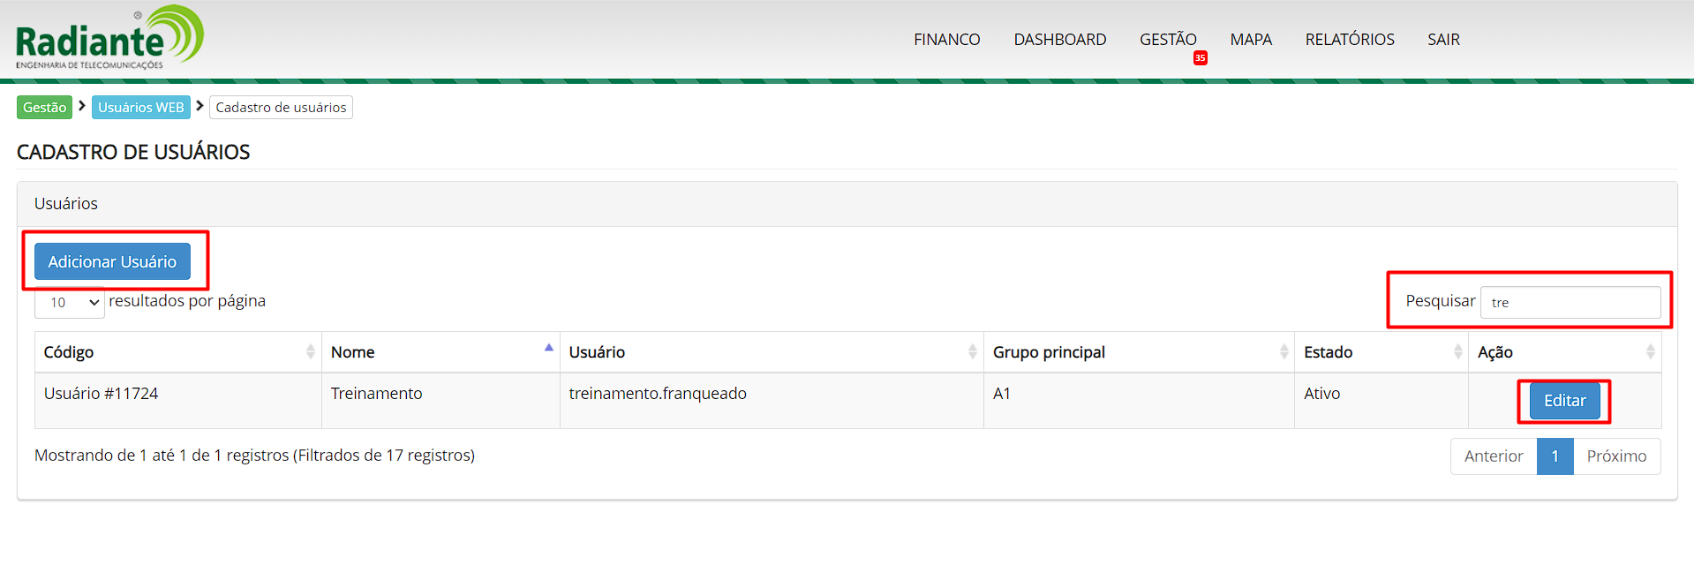Screen dimensions: 1694x588
Task: Open the MAPA menu item
Action: 1250,40
